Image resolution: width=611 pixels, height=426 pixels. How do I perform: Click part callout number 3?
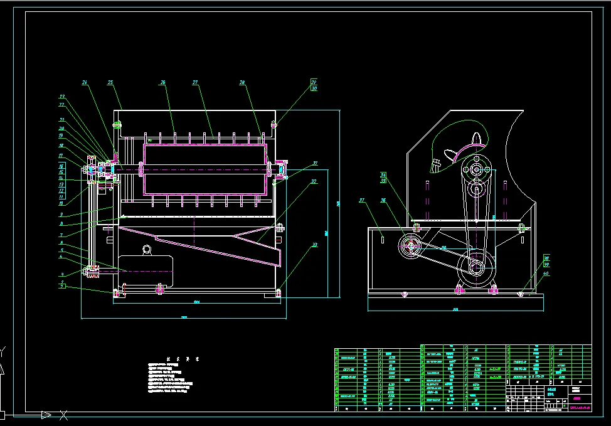tap(62, 274)
